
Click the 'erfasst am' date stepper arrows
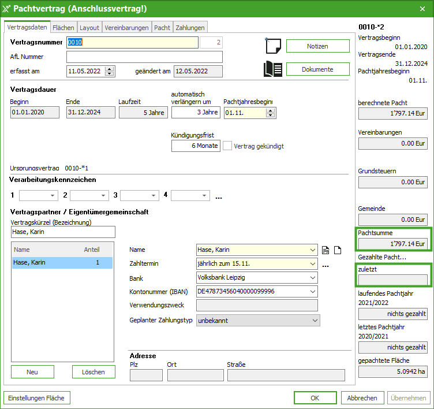tap(110, 71)
